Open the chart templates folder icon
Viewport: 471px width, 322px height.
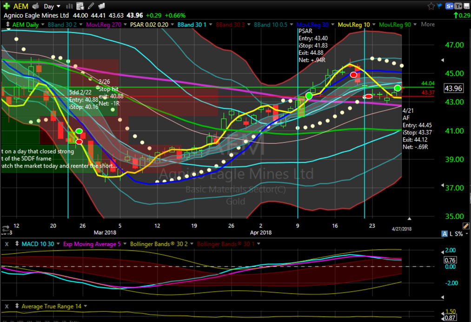[101, 6]
